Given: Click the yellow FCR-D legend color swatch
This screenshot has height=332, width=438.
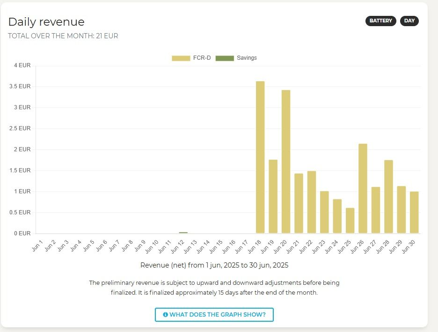Looking at the screenshot, I should coord(181,58).
